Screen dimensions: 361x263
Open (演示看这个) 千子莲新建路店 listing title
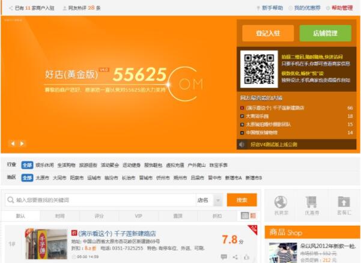point(117,234)
